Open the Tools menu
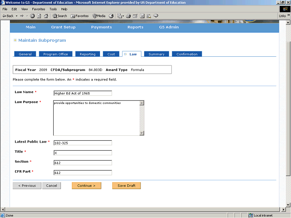Viewport: 291px width, 218px height. click(x=53, y=9)
